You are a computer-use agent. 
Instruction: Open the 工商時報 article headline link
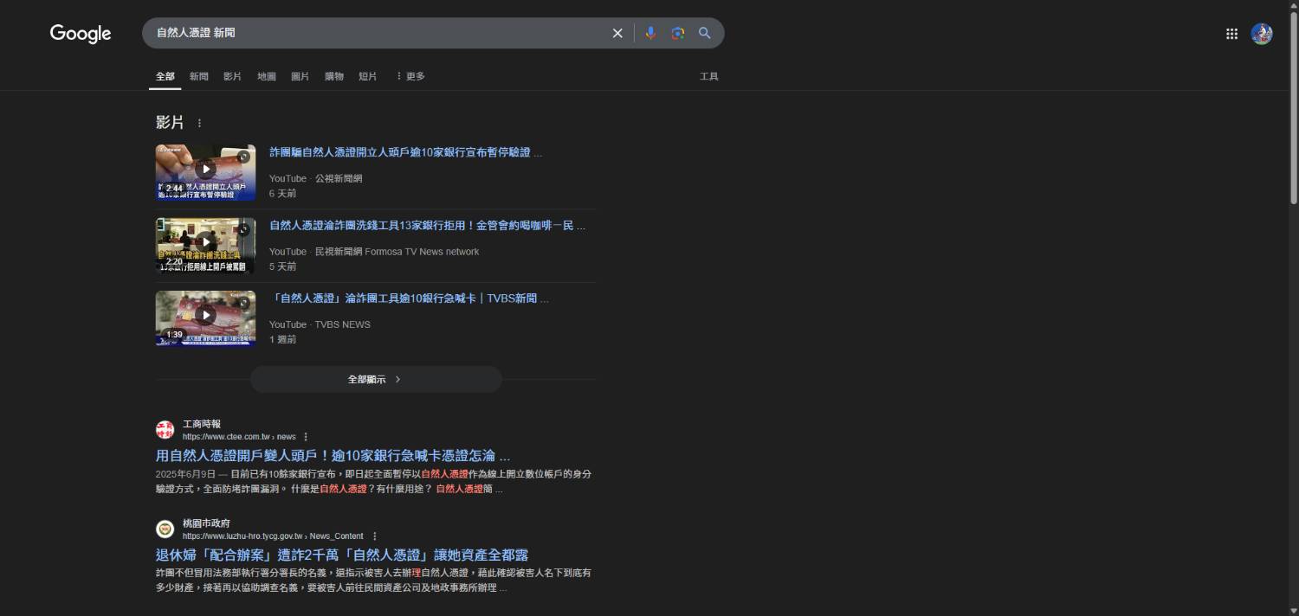pyautogui.click(x=333, y=455)
